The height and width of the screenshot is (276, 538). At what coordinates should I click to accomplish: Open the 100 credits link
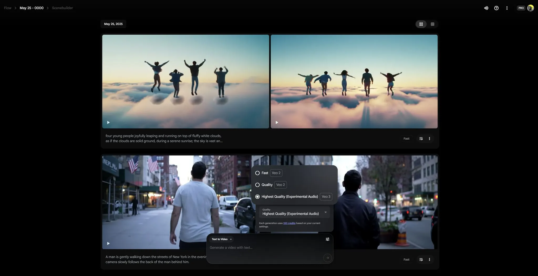tap(289, 223)
